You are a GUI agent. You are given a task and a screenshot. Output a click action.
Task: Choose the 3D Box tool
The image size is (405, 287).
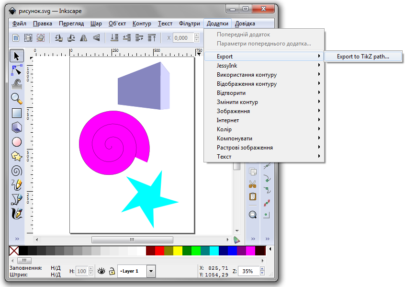pos(17,127)
